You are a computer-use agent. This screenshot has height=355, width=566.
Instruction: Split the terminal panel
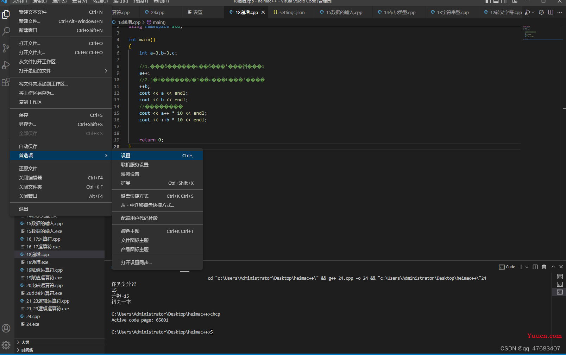pyautogui.click(x=535, y=267)
